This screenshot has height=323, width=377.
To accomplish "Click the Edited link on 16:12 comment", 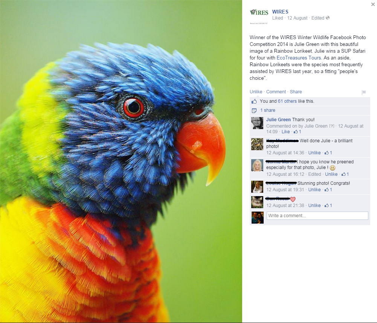I will (314, 174).
